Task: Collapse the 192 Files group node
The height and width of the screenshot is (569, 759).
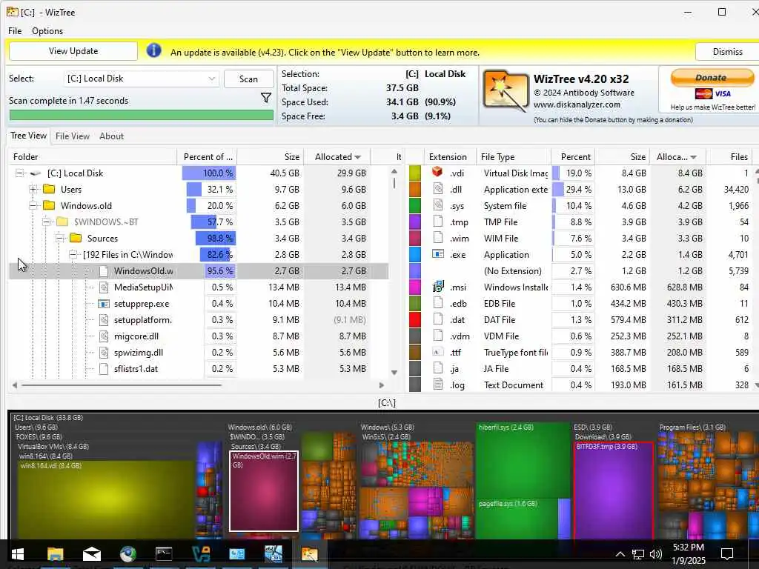Action: click(x=73, y=255)
